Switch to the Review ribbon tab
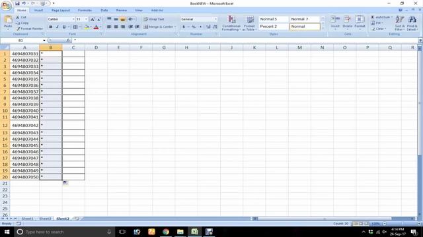This screenshot has width=423, height=237. point(122,11)
